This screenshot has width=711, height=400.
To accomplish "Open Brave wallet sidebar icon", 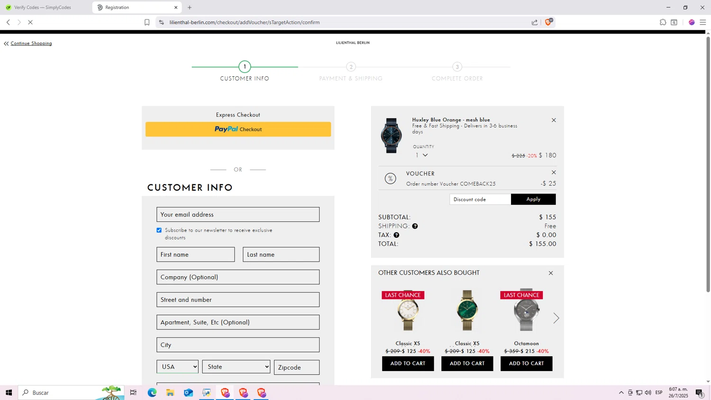I will coord(674,22).
